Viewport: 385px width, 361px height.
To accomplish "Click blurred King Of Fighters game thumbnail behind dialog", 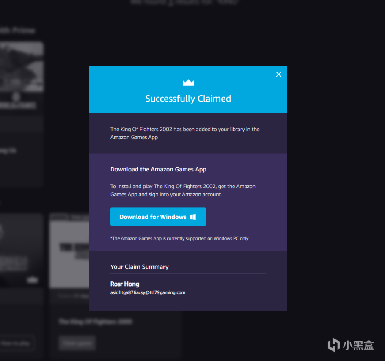I will pyautogui.click(x=69, y=251).
